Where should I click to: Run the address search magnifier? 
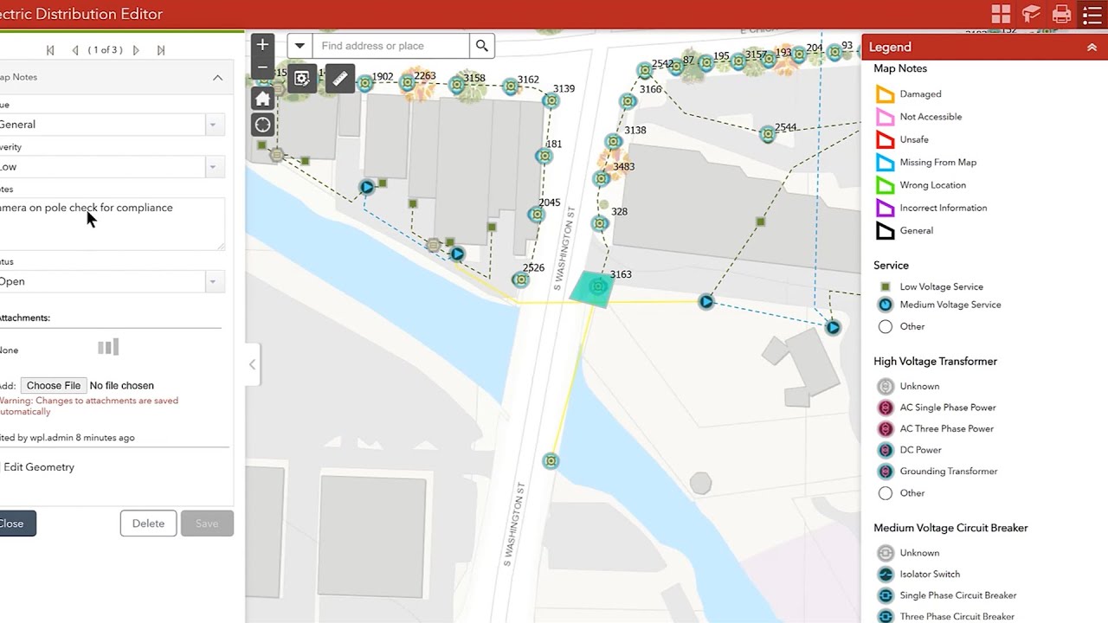pyautogui.click(x=482, y=46)
